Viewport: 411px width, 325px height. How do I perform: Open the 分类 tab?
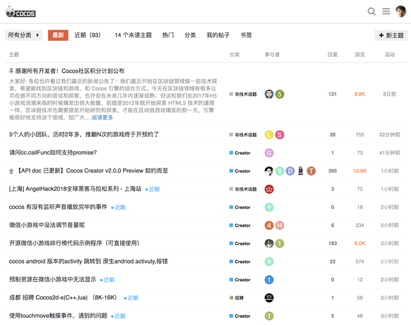point(190,35)
